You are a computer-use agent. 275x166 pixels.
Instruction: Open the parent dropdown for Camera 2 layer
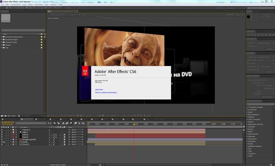[77, 130]
